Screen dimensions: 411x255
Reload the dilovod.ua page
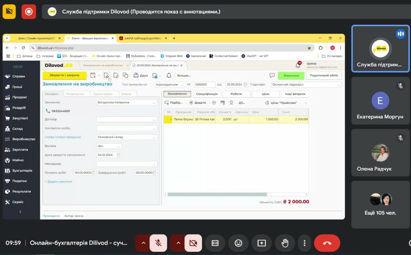pos(23,48)
